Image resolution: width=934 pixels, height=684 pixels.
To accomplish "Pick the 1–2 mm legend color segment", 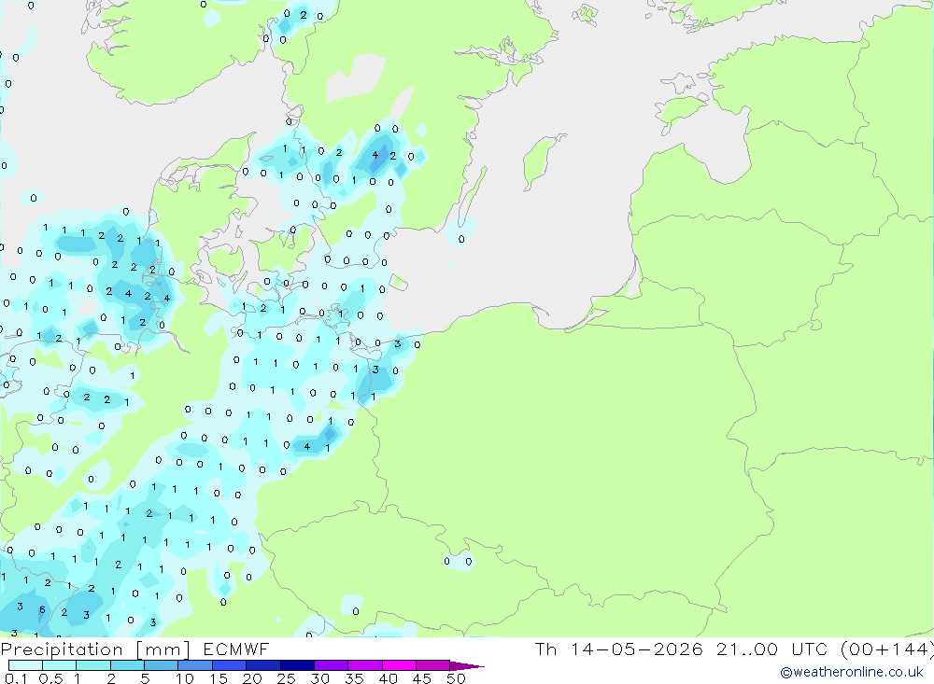I will (93, 665).
